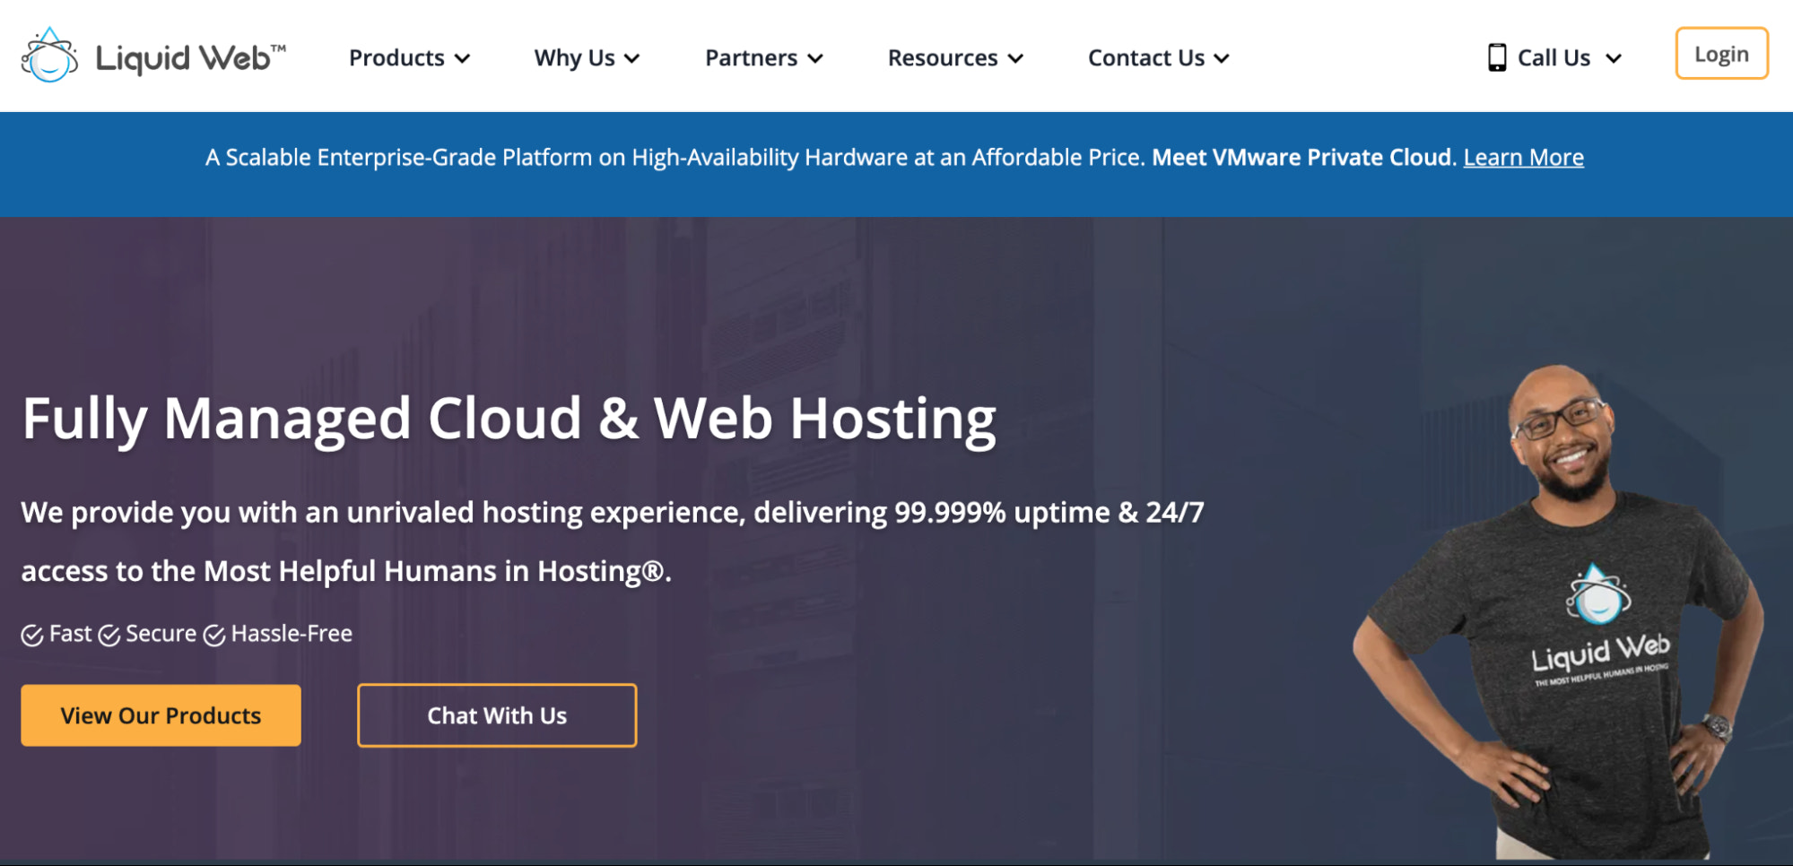
Task: Expand the Partners dropdown chevron
Action: click(815, 59)
